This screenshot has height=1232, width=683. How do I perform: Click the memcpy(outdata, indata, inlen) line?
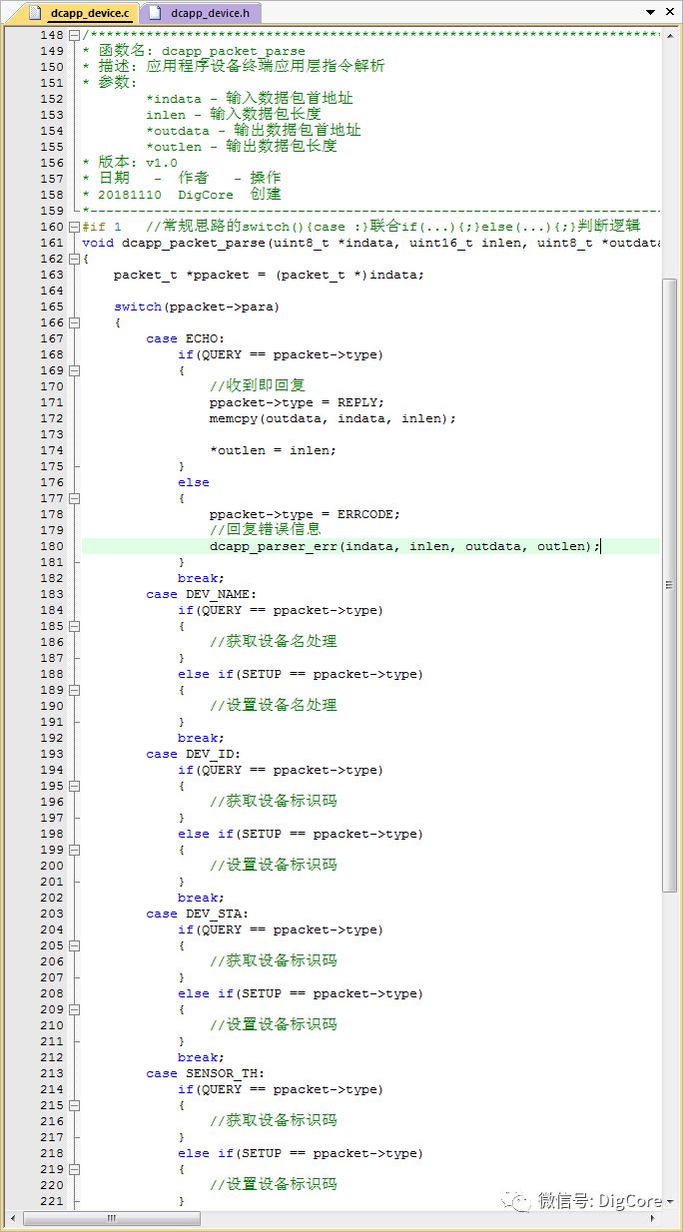coord(333,418)
